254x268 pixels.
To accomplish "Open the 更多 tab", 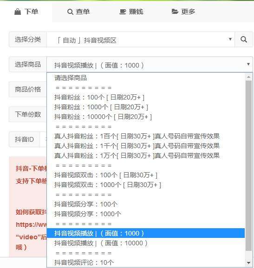I will coord(183,12).
